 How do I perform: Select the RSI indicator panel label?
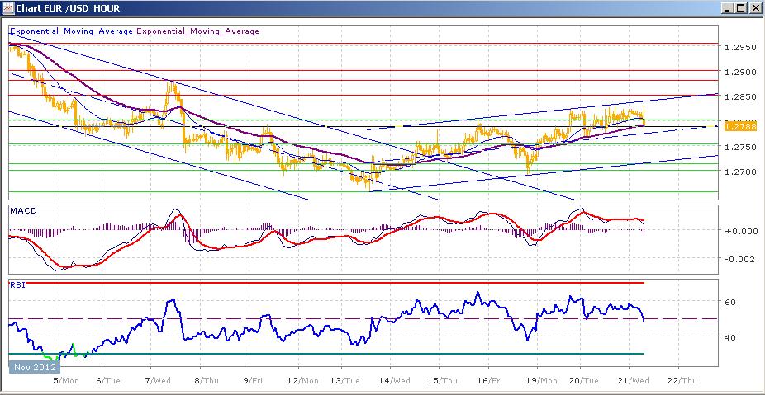[16, 286]
